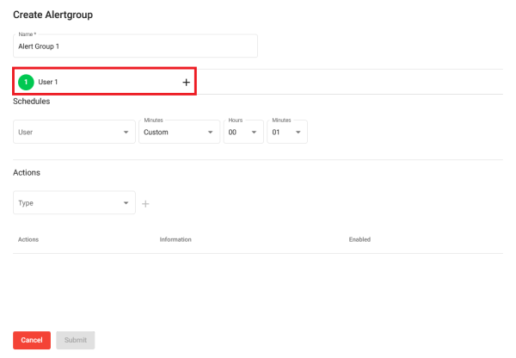
Task: Select the User 1 row
Action: click(x=105, y=82)
